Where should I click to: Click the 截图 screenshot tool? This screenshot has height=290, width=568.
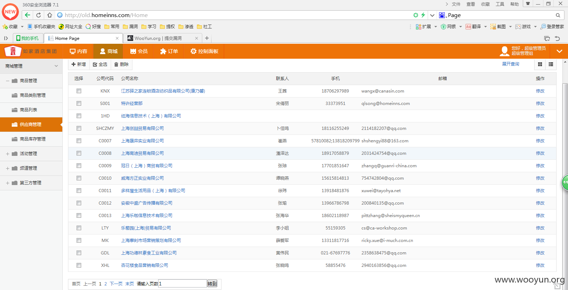tap(498, 27)
